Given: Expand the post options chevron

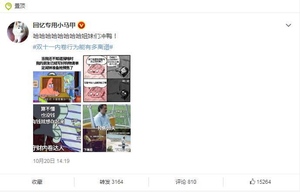Looking at the screenshot, I should (x=288, y=25).
